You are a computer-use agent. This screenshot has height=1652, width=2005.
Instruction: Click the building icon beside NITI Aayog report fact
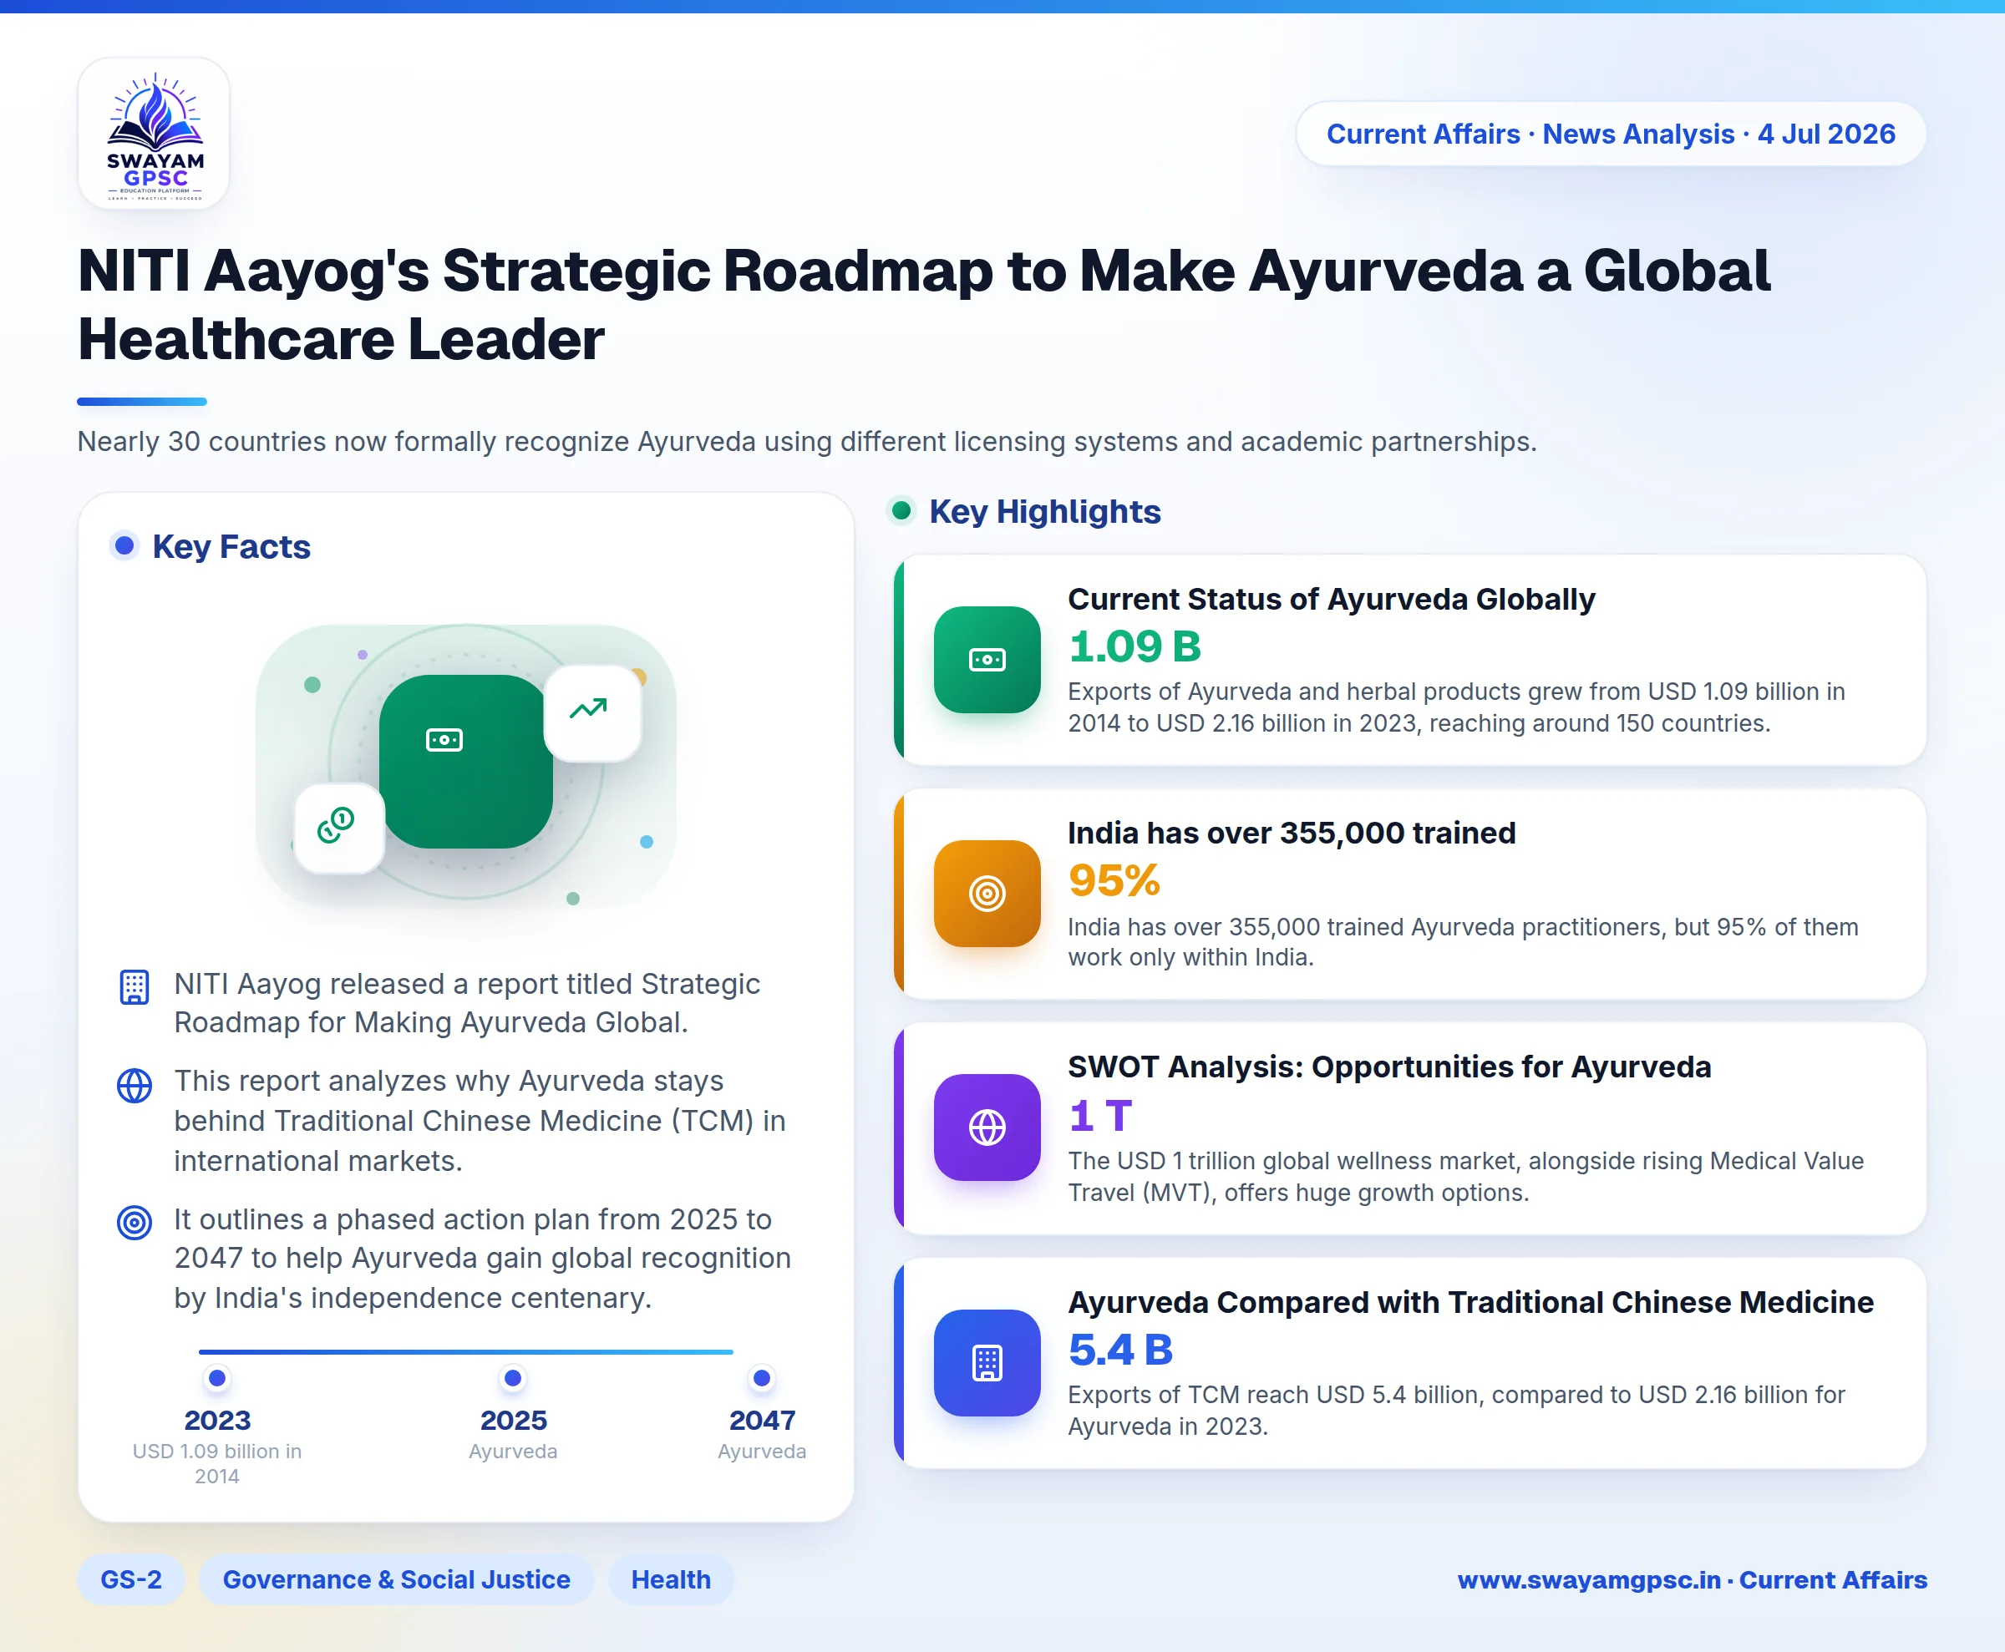tap(135, 987)
